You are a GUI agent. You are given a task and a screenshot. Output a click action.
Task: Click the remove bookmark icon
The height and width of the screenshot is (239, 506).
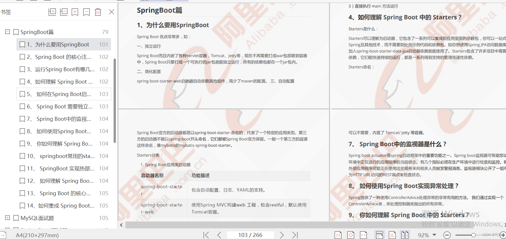[x=86, y=12]
